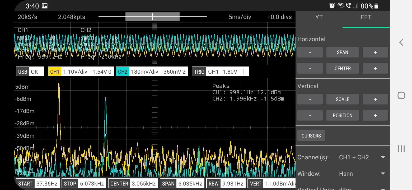Decrease vertical SCALE with minus button
Viewport: 412px width, 190px height.
pyautogui.click(x=310, y=99)
